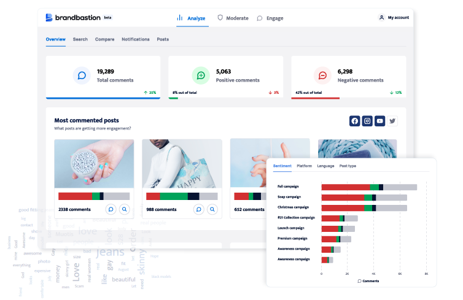Screen dimensions: 463x300
Task: Open the Notifications tab
Action: click(136, 39)
